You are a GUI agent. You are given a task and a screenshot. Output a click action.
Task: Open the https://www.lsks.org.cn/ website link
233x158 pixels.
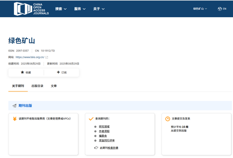pos(30,57)
